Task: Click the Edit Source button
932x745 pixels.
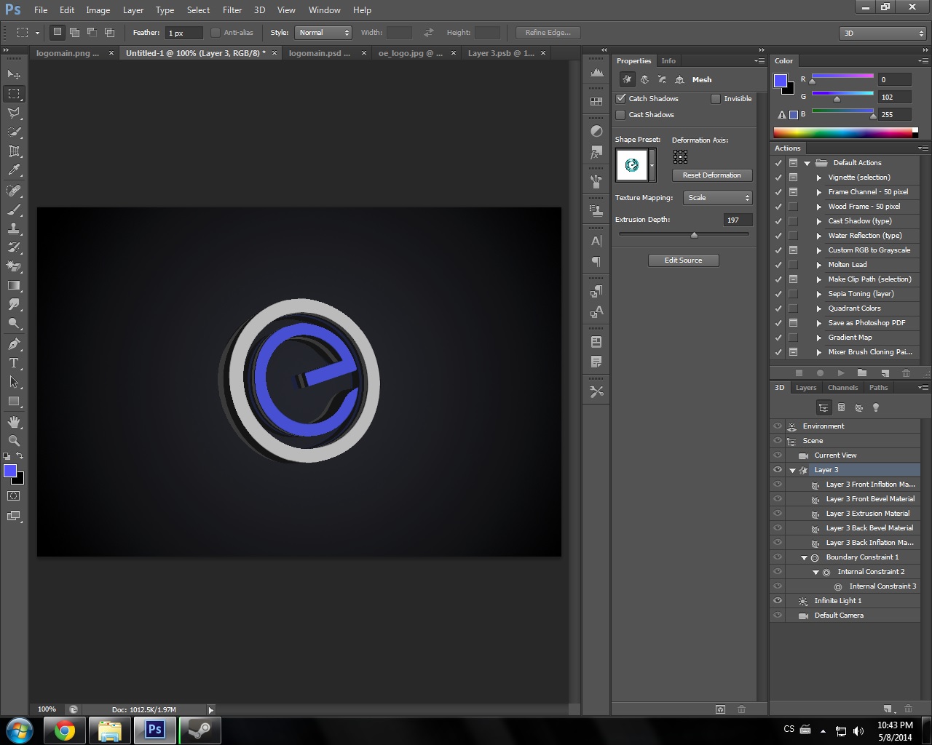Action: [683, 260]
